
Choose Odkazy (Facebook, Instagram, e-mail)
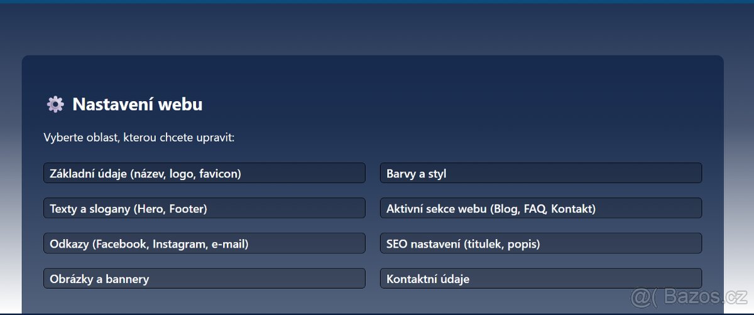coord(204,243)
